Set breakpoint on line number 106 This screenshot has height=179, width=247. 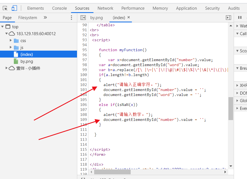pyautogui.click(x=84, y=105)
